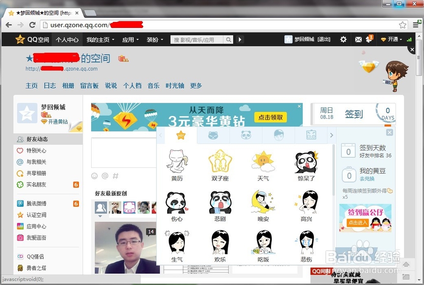The image size is (424, 285).
Task: Click the @ mention icon below textbox
Action: point(105,176)
